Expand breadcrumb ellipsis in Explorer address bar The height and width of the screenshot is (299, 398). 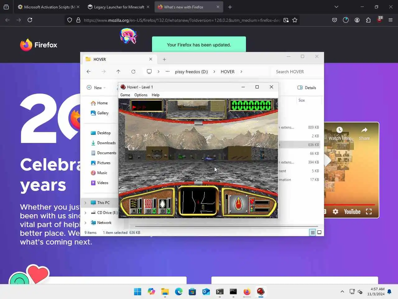[168, 72]
